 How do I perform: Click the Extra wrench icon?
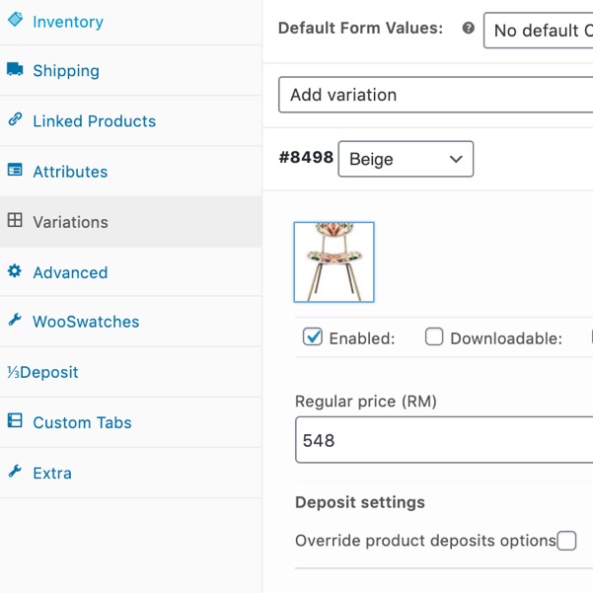(x=15, y=472)
